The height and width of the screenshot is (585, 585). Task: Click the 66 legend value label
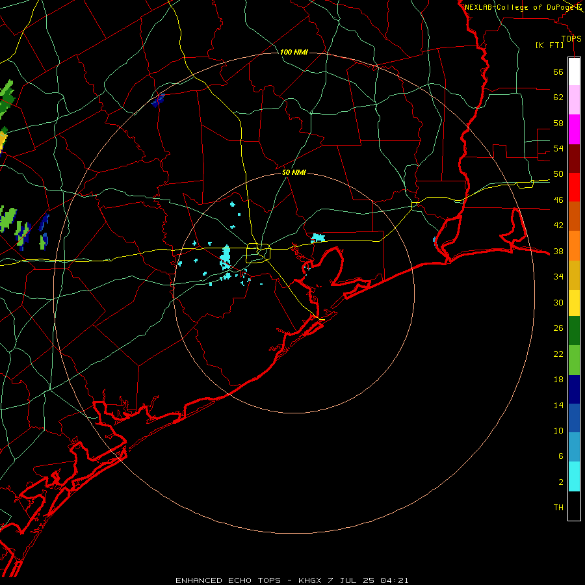click(x=558, y=71)
